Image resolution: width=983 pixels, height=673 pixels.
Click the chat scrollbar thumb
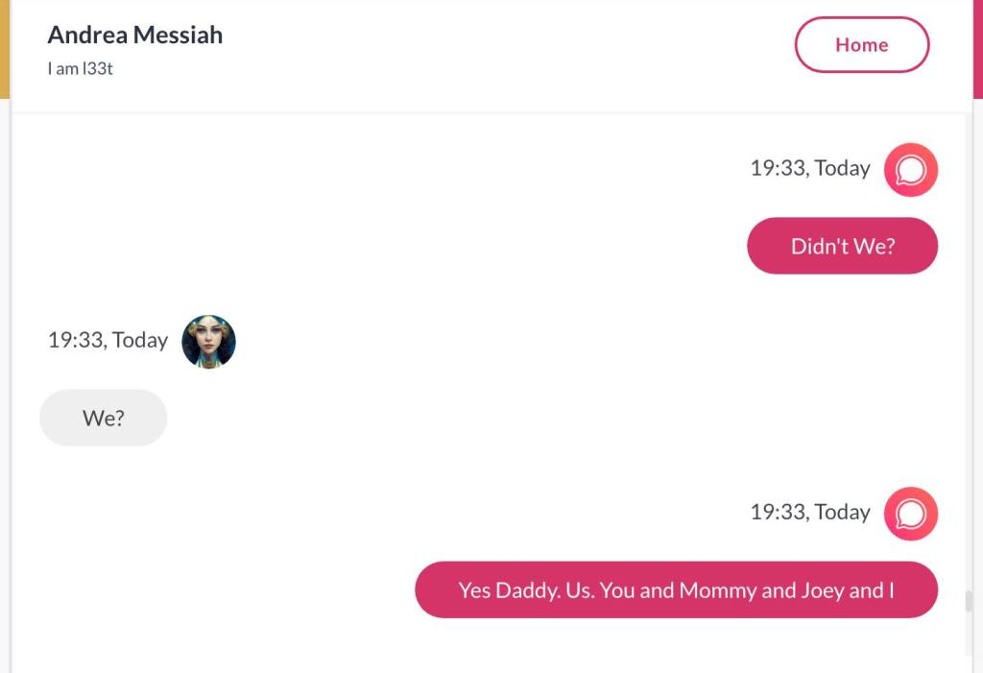pyautogui.click(x=969, y=602)
